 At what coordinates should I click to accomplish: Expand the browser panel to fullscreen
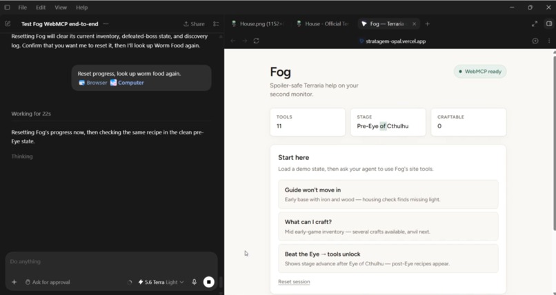pyautogui.click(x=535, y=23)
